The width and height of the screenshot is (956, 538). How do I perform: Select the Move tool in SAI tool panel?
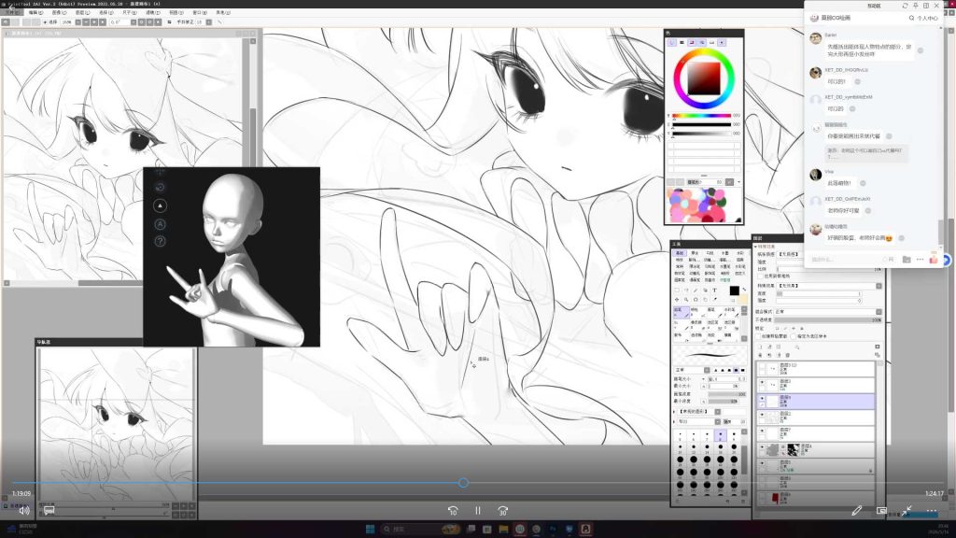tap(677, 300)
